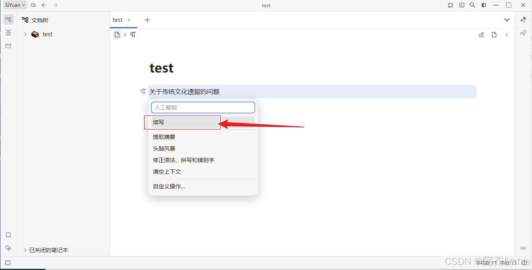Open the plugins puzzle icon
The width and height of the screenshot is (532, 270).
(450, 5)
